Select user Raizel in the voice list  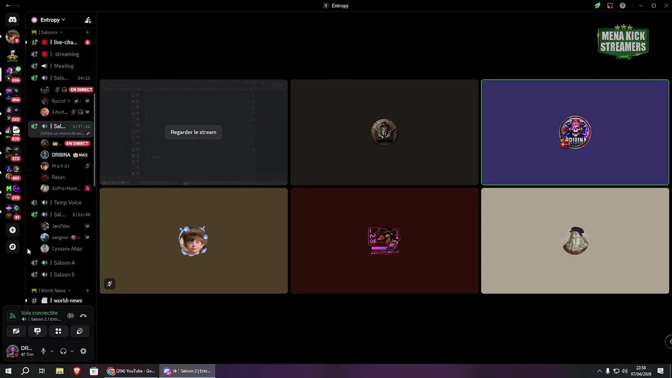[66, 101]
